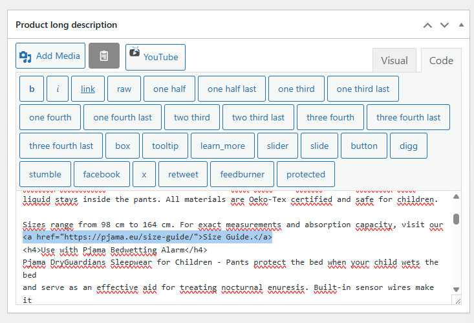Viewport: 474px width, 323px height.
Task: Insert the one half column shortcode
Action: coord(169,89)
